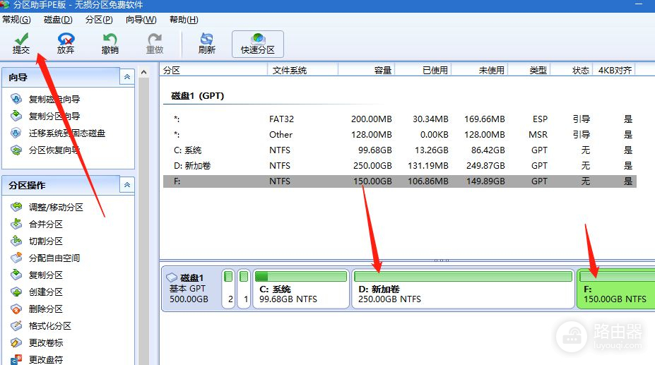Collapse the 向导 panel
The width and height of the screenshot is (655, 365).
pyautogui.click(x=126, y=77)
